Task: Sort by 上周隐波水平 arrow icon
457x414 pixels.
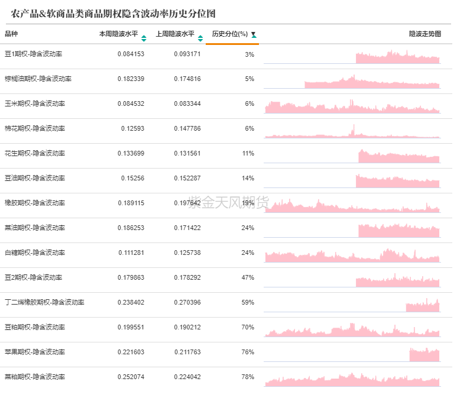Action: pos(200,38)
